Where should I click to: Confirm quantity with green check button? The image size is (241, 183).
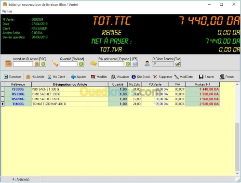(x=81, y=64)
